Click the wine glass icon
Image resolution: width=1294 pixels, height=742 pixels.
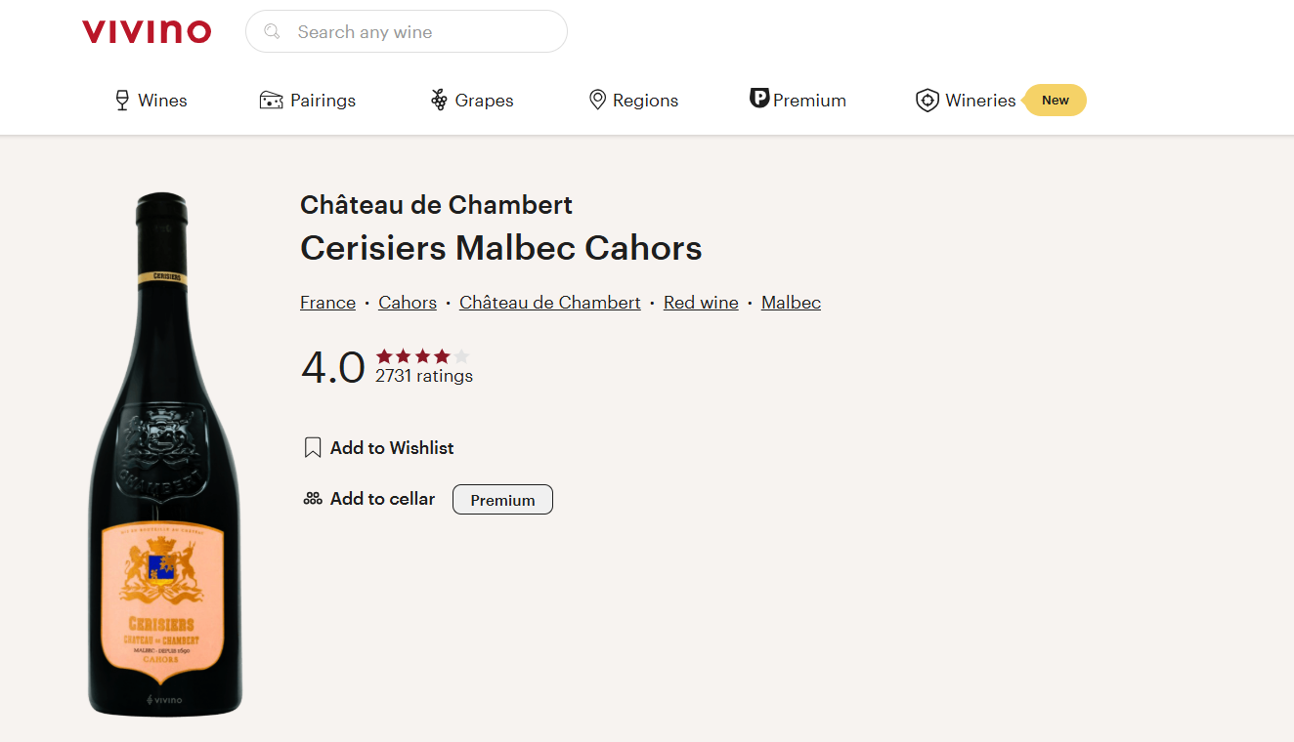pyautogui.click(x=122, y=101)
